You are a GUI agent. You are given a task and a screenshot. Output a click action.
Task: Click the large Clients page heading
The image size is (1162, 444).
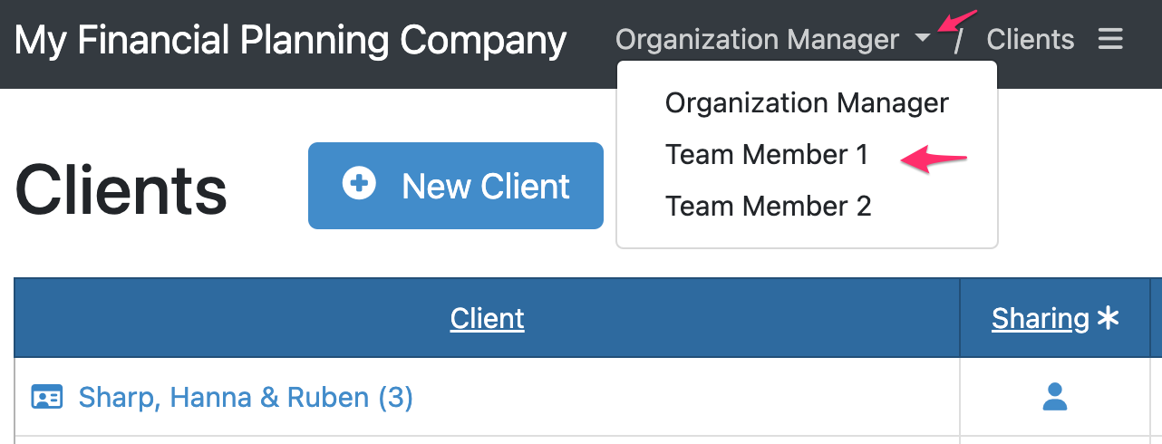121,189
